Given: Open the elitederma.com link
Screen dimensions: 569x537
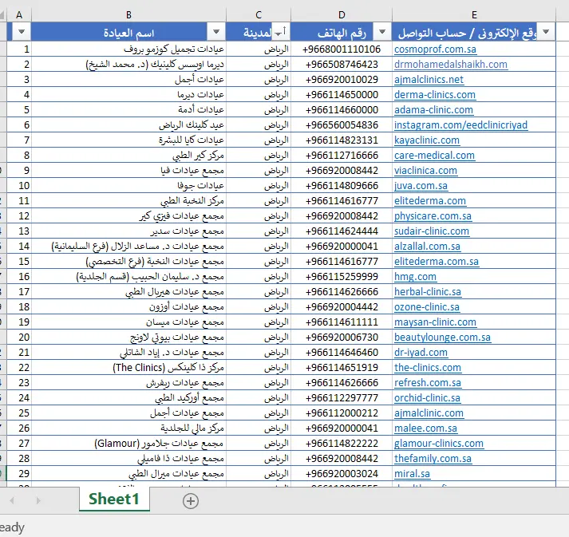Looking at the screenshot, I should (x=430, y=201).
